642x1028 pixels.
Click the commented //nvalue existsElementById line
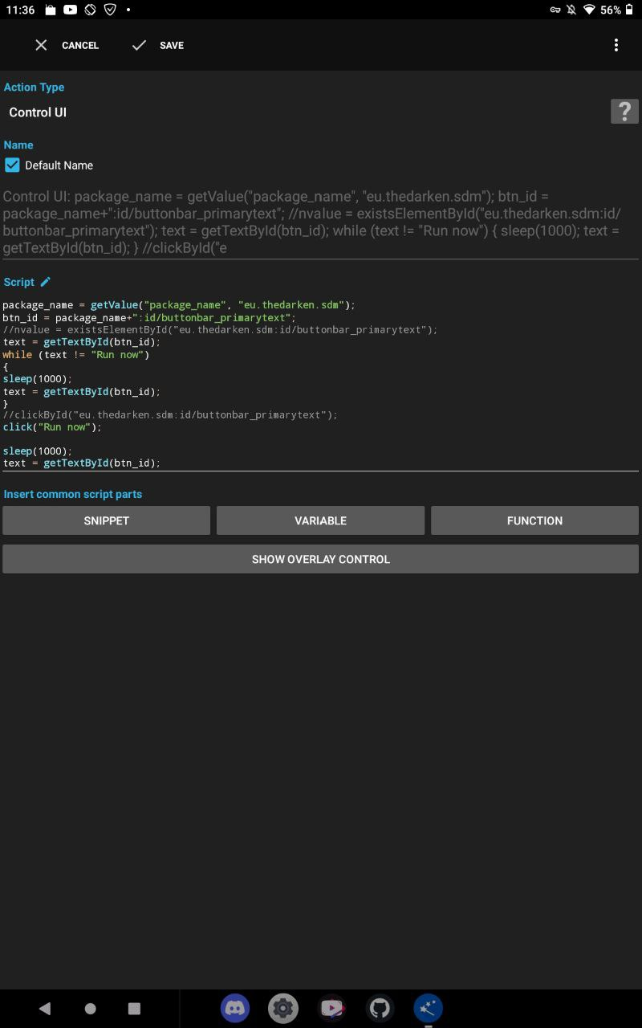pyautogui.click(x=220, y=329)
